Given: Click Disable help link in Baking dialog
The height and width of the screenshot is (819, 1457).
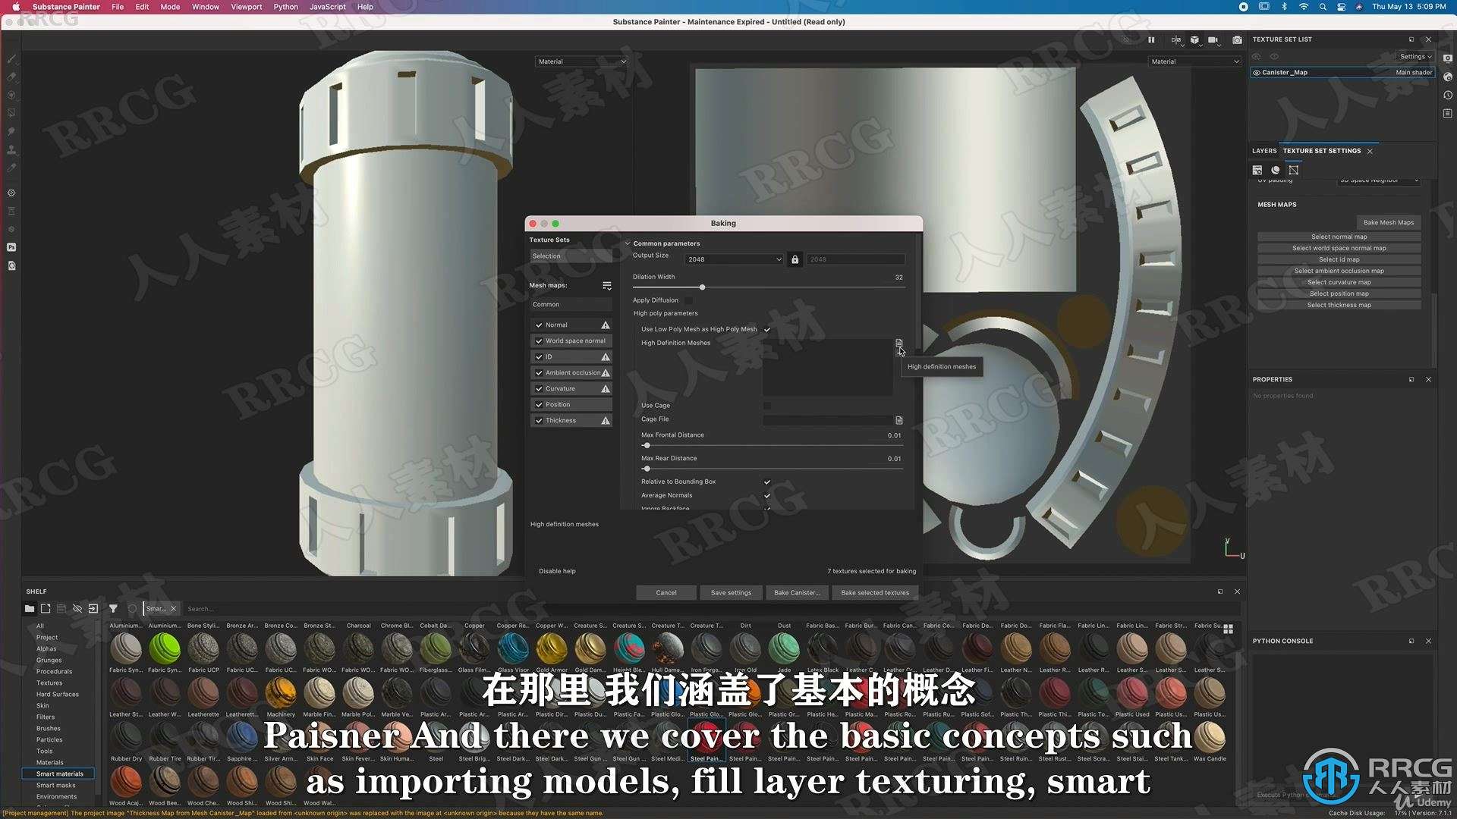Looking at the screenshot, I should pyautogui.click(x=557, y=571).
